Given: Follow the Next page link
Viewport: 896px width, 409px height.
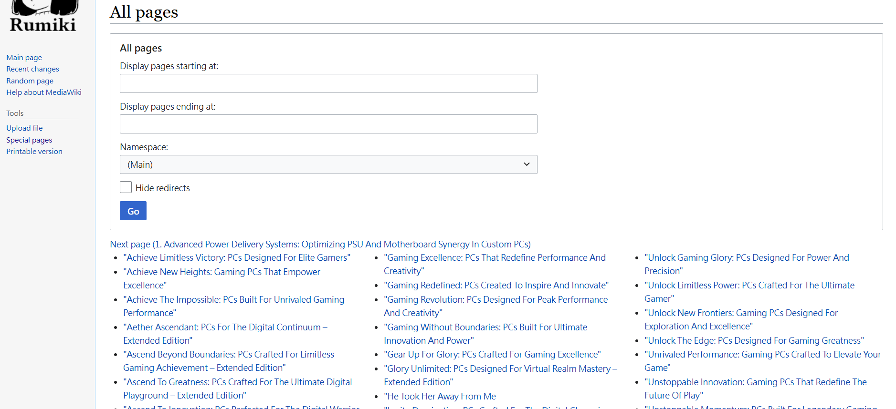Looking at the screenshot, I should pos(320,244).
